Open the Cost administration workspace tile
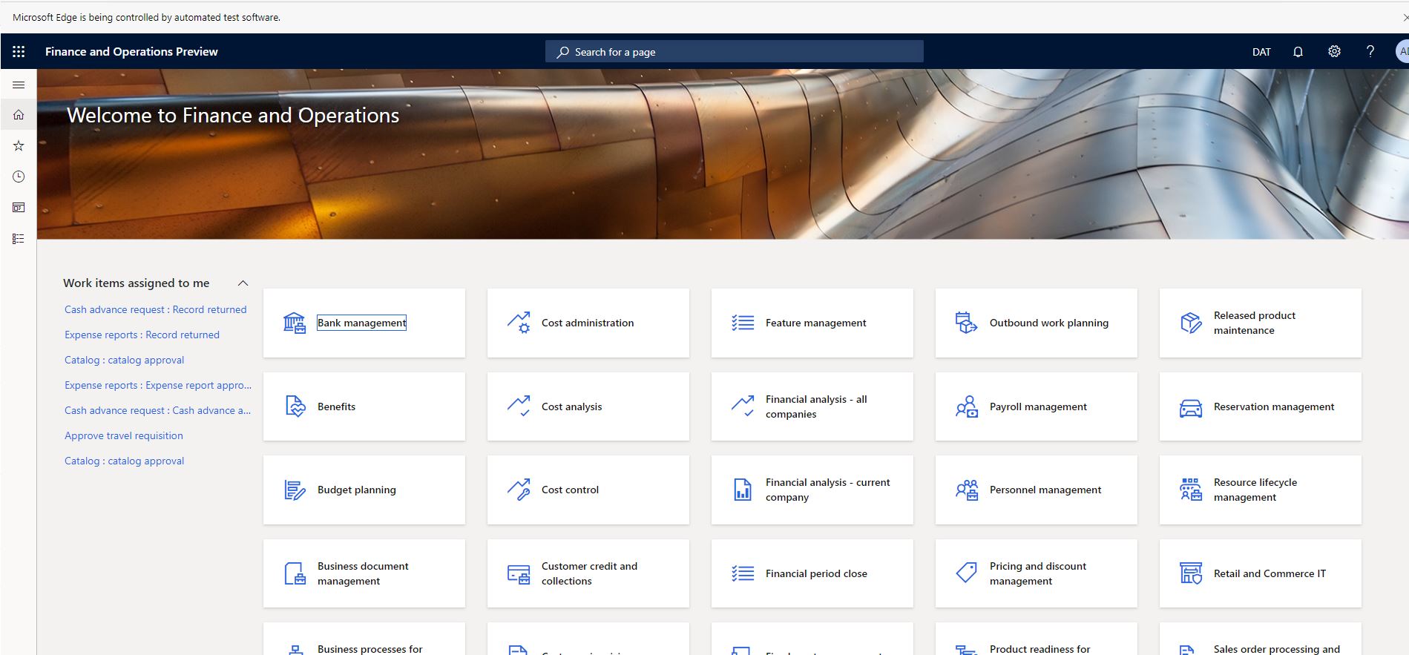 pyautogui.click(x=588, y=323)
